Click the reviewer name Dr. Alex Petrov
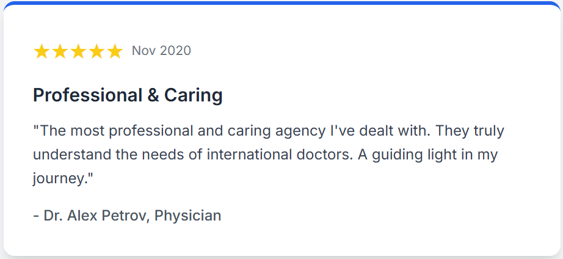This screenshot has height=259, width=563. pos(96,216)
